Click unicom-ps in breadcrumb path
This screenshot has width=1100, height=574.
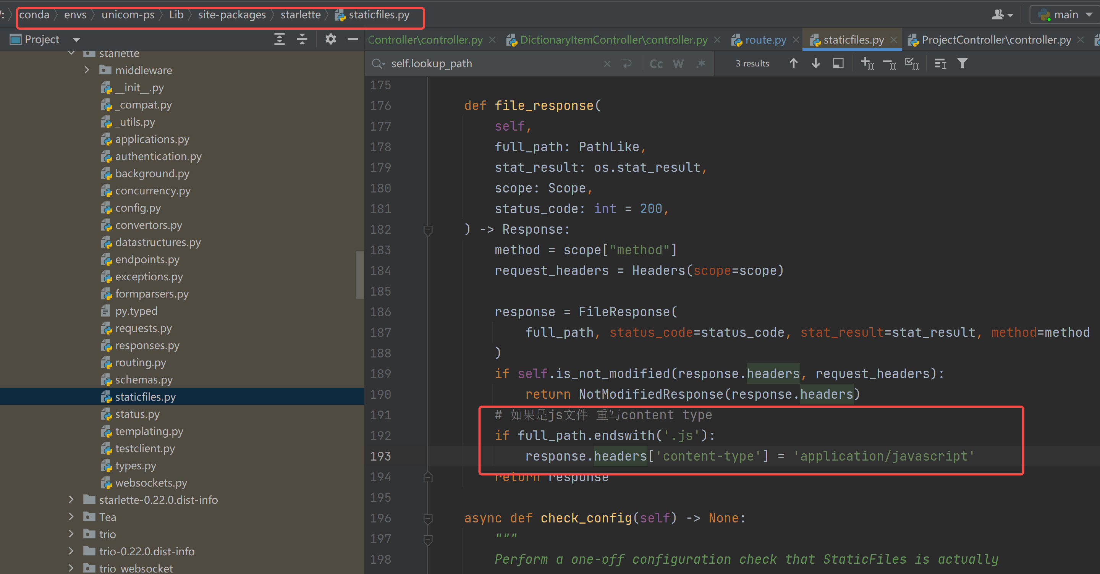point(128,15)
